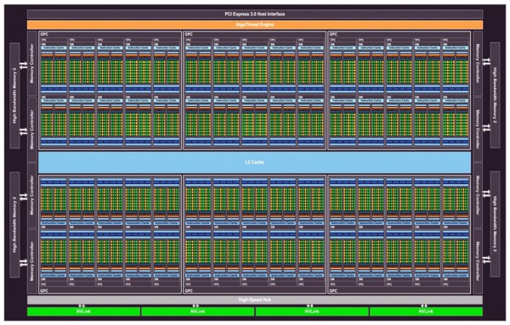Screen dimensions: 510x325
Task: Select the orange GigaThread Engine bar
Action: pos(255,25)
